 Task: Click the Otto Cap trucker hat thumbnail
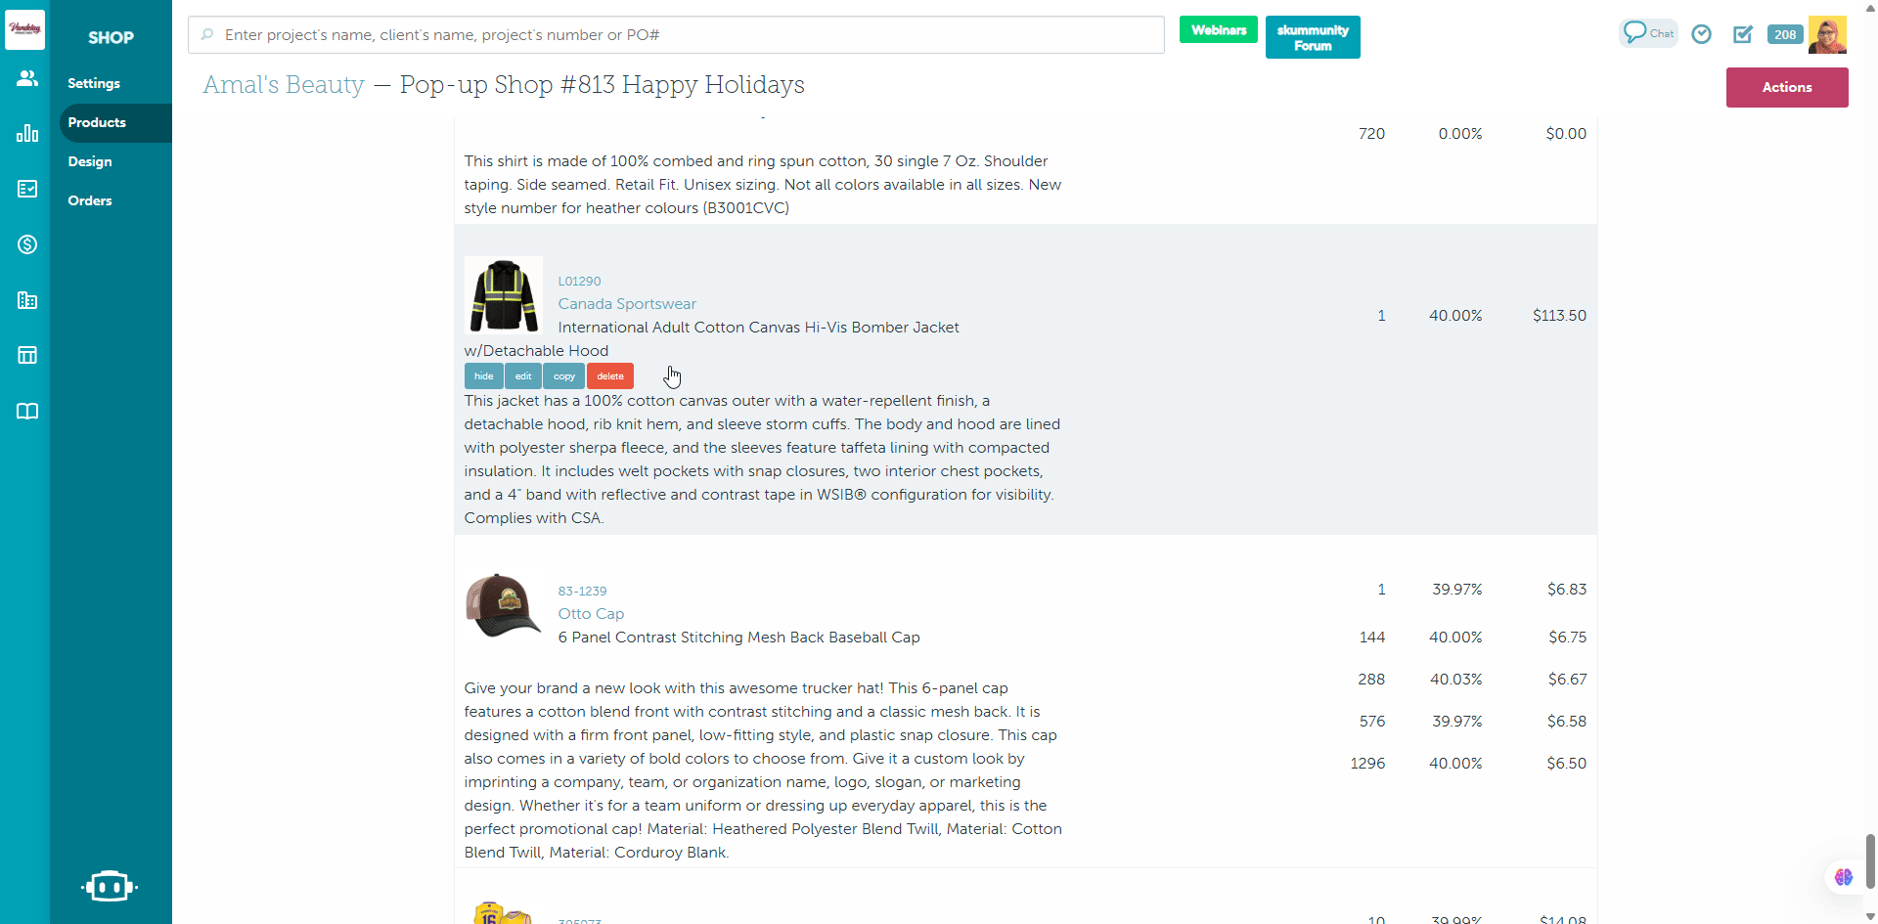[x=503, y=605]
